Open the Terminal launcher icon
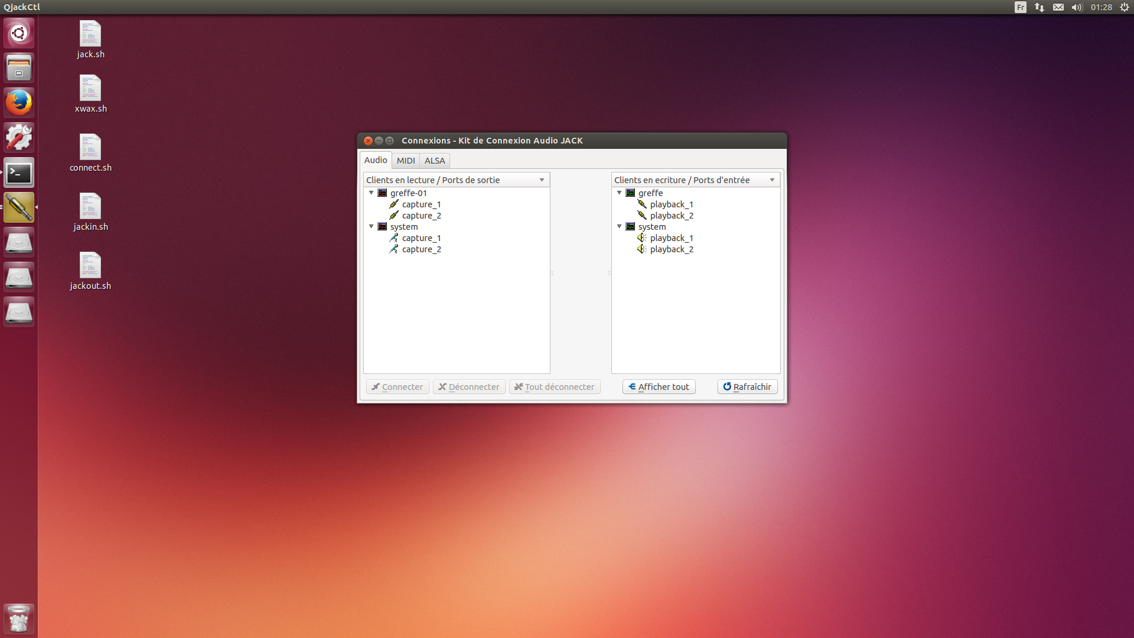 19,173
